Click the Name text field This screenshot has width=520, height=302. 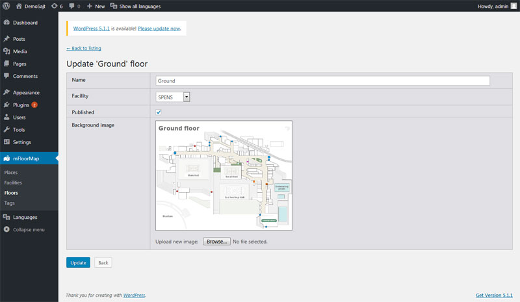tap(322, 81)
